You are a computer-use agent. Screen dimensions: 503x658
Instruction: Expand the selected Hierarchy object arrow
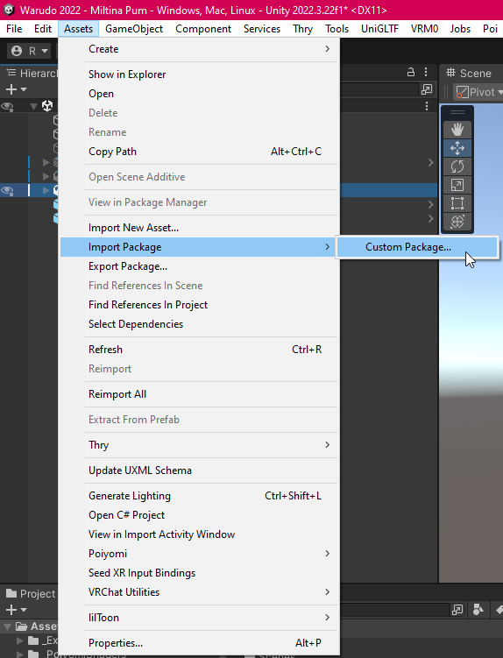[46, 190]
